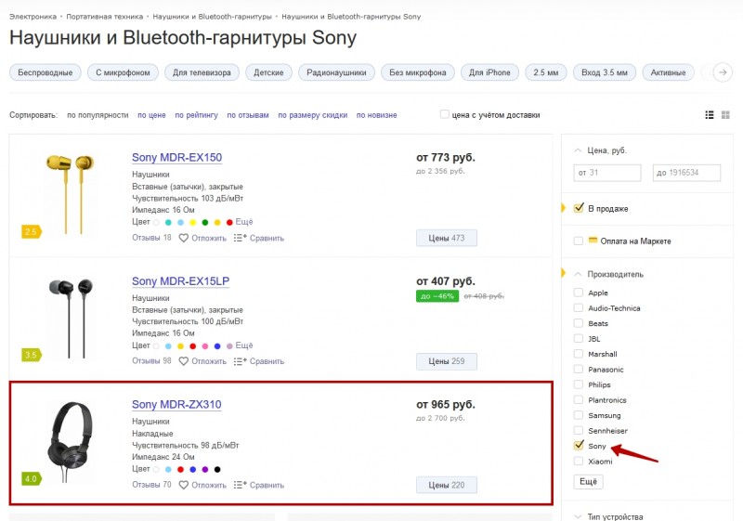Click heart icon for Sony MDR-ZX310

183,485
